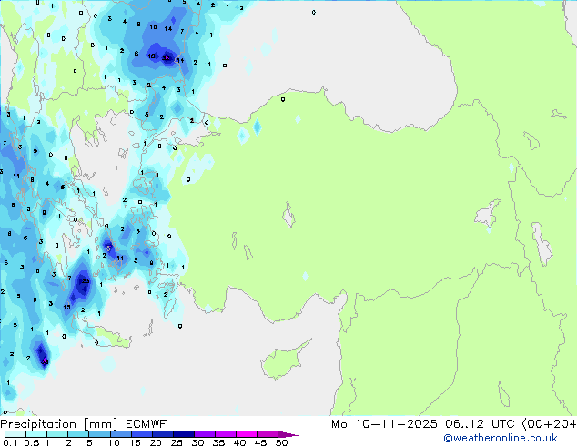This screenshot has height=446, width=577.
Task: Select the legend swatch from 10 to 15
Action: [x=121, y=434]
